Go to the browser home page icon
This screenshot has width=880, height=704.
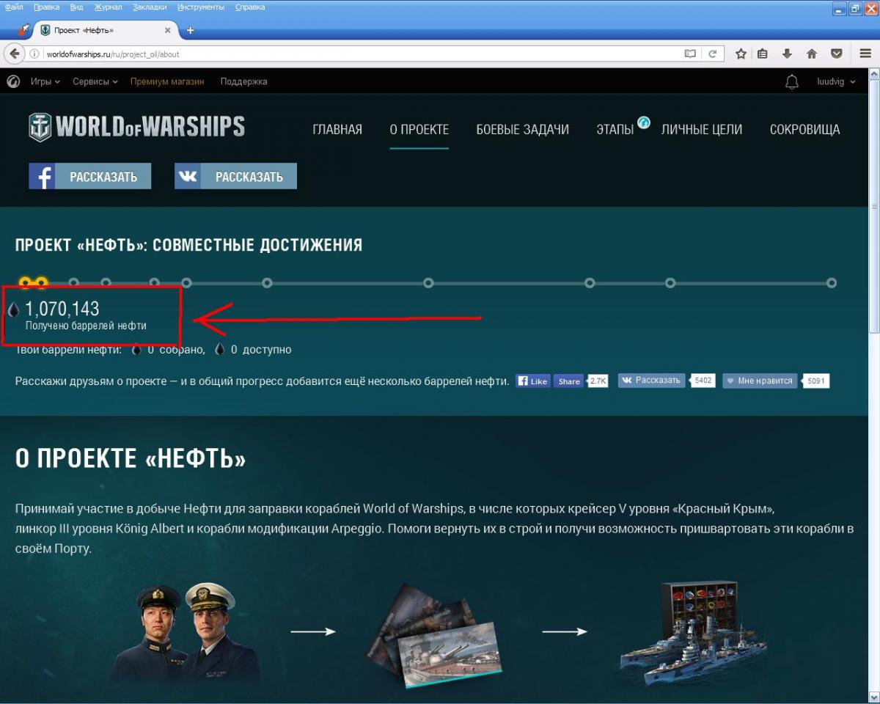point(812,54)
